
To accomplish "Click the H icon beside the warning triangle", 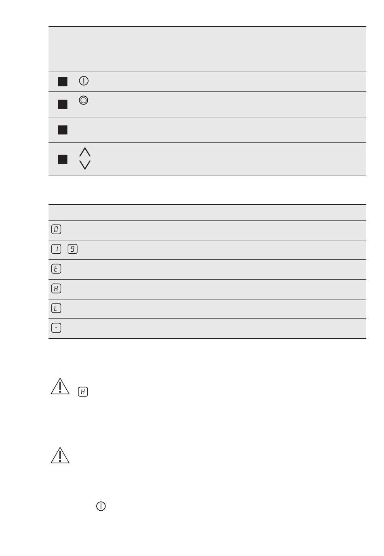I will [83, 392].
